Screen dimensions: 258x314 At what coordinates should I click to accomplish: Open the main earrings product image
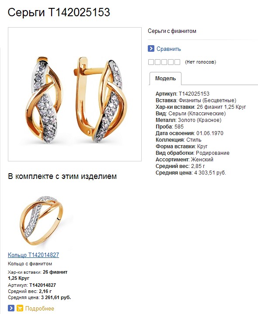[x=75, y=94]
